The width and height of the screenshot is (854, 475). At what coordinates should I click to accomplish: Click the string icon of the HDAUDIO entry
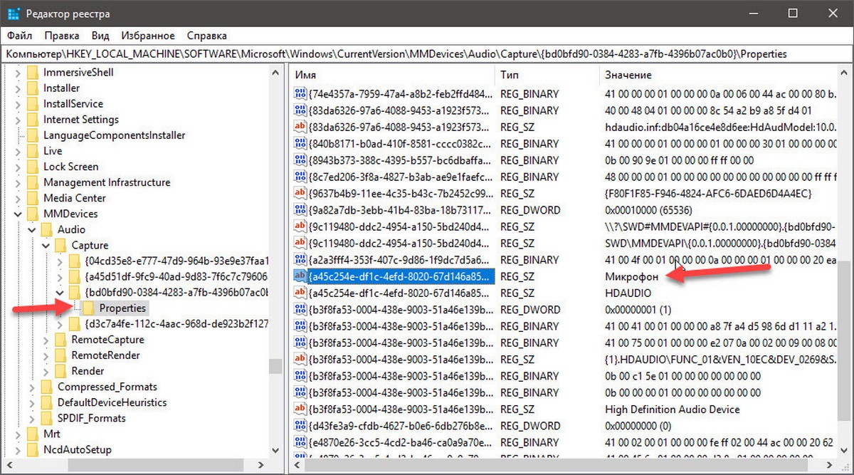point(300,293)
